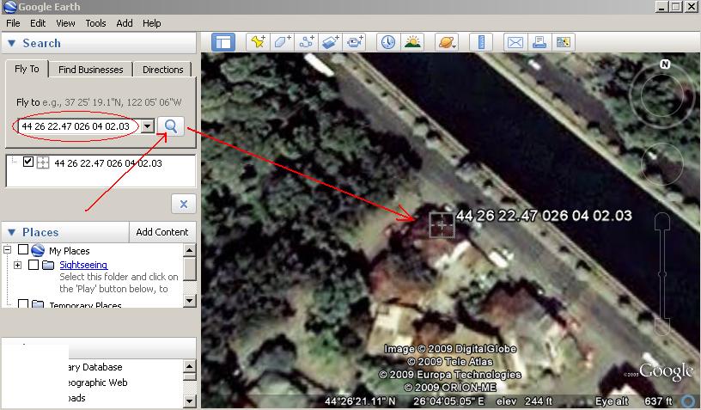View in Google Maps toolbar icon

coord(564,42)
